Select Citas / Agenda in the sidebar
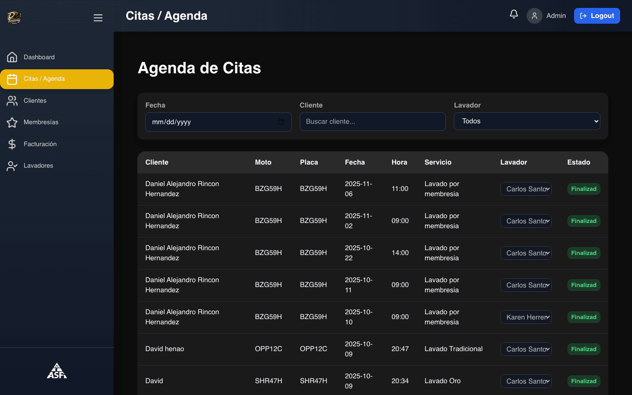The width and height of the screenshot is (632, 395). (x=57, y=79)
